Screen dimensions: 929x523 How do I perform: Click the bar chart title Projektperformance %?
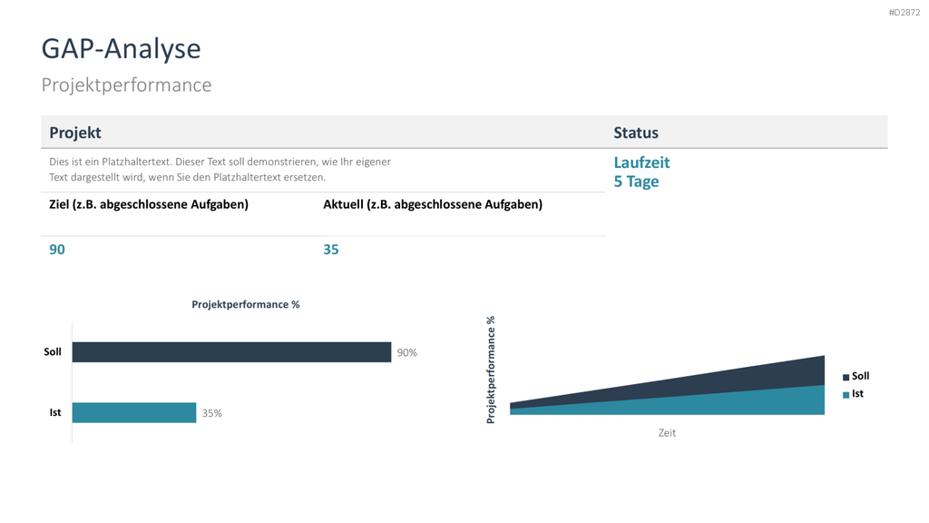(x=245, y=304)
